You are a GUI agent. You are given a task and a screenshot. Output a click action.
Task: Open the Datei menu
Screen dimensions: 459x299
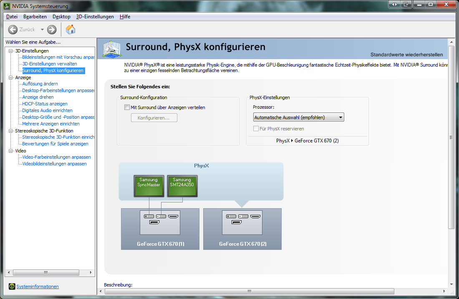pos(12,17)
